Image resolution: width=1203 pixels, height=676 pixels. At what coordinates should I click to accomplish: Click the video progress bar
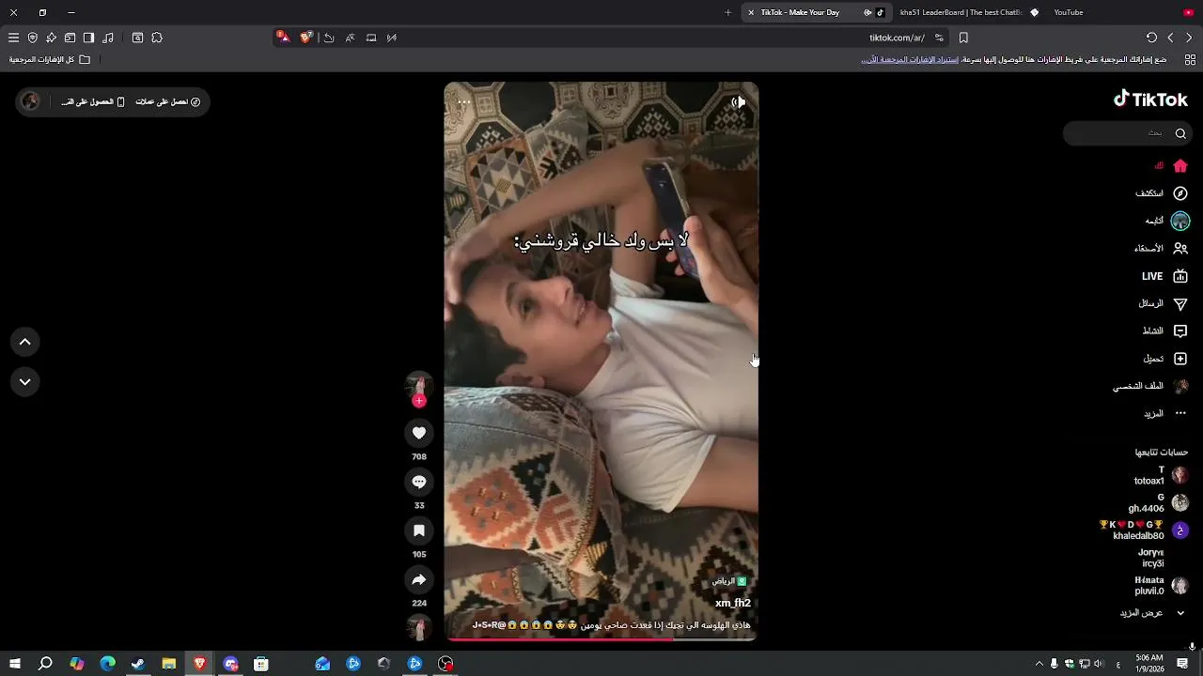point(601,639)
